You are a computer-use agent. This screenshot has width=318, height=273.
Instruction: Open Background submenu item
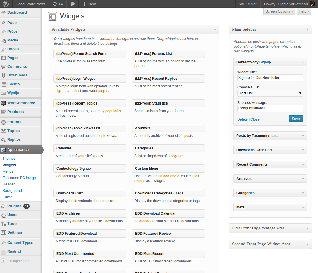[12, 191]
